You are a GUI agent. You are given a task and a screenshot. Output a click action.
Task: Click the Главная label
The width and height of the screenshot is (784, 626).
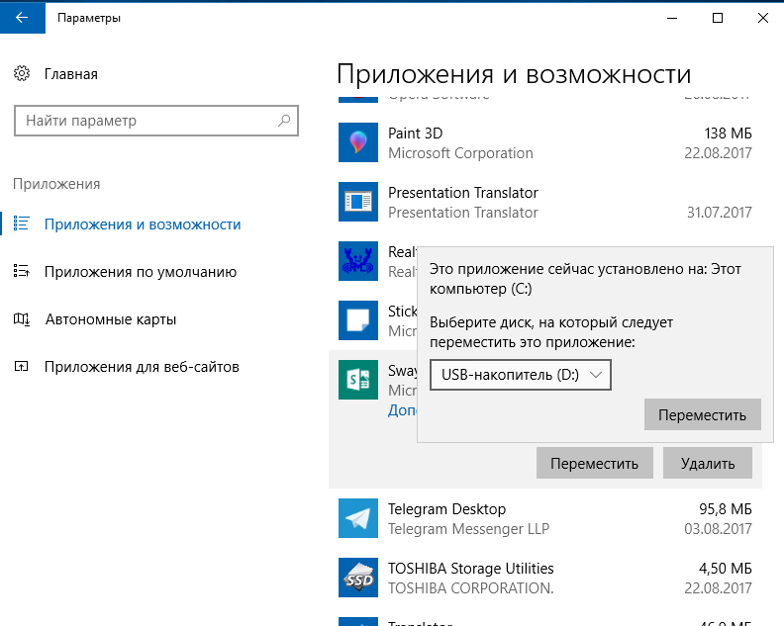point(71,74)
